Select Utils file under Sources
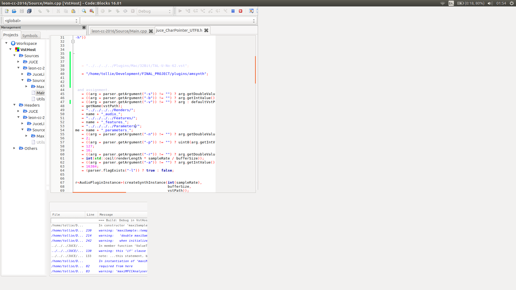 click(x=40, y=99)
